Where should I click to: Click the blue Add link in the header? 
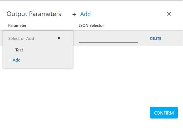(x=85, y=14)
